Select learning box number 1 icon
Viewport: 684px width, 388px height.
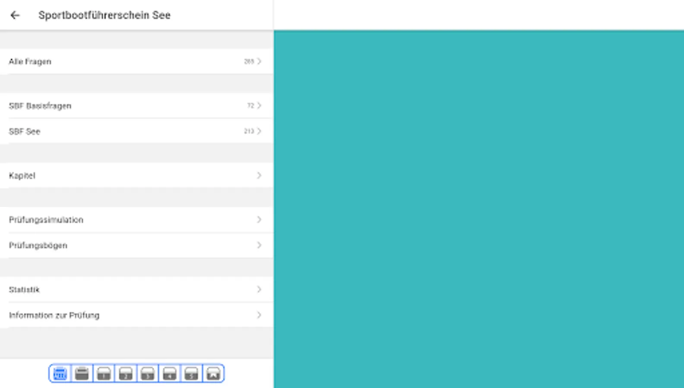tap(104, 373)
